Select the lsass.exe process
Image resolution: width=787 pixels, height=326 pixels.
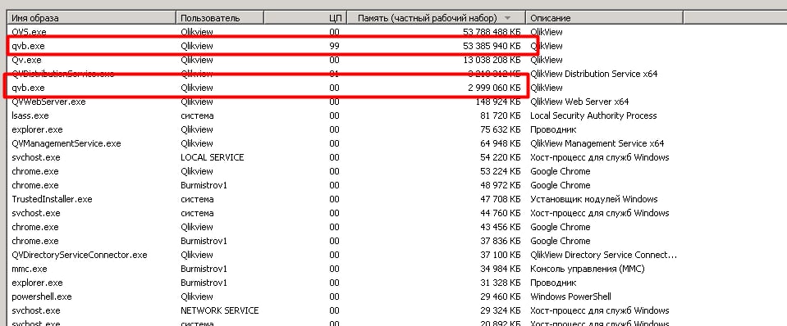30,115
